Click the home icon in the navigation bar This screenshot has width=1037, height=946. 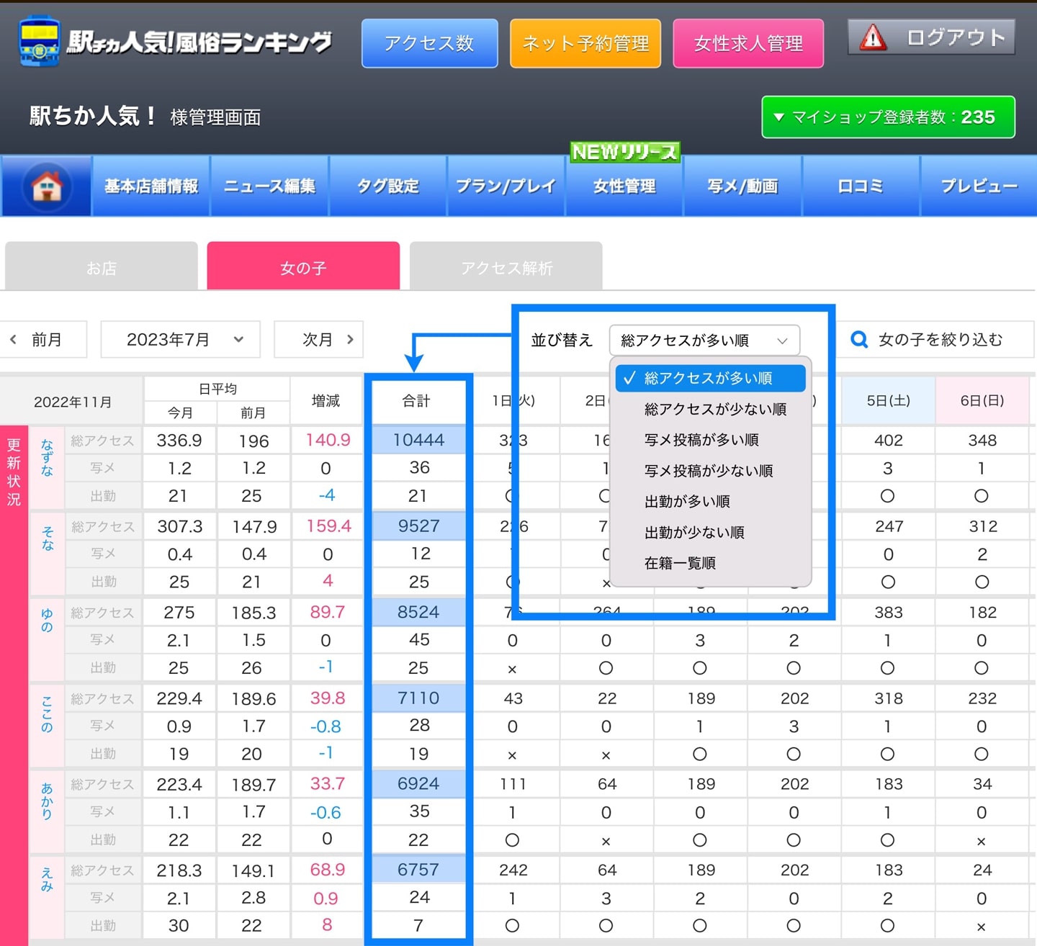[46, 186]
